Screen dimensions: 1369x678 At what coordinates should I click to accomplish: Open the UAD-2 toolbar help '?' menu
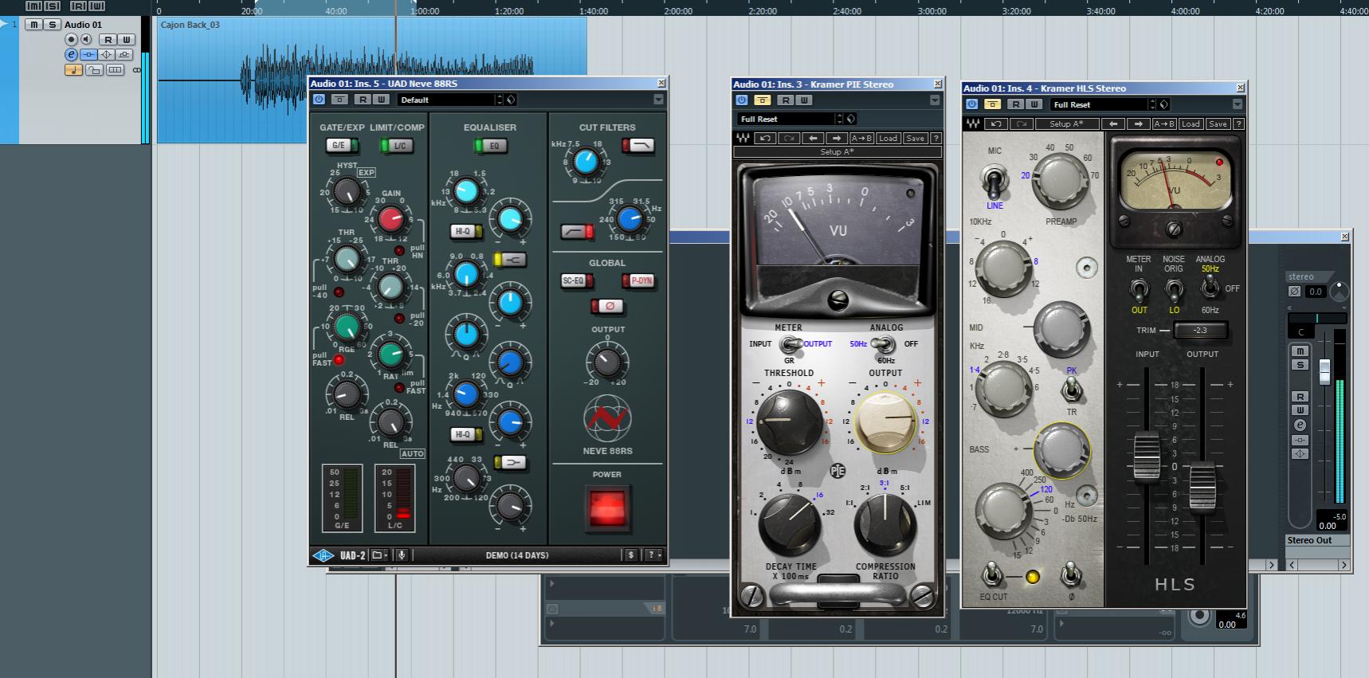coord(653,555)
